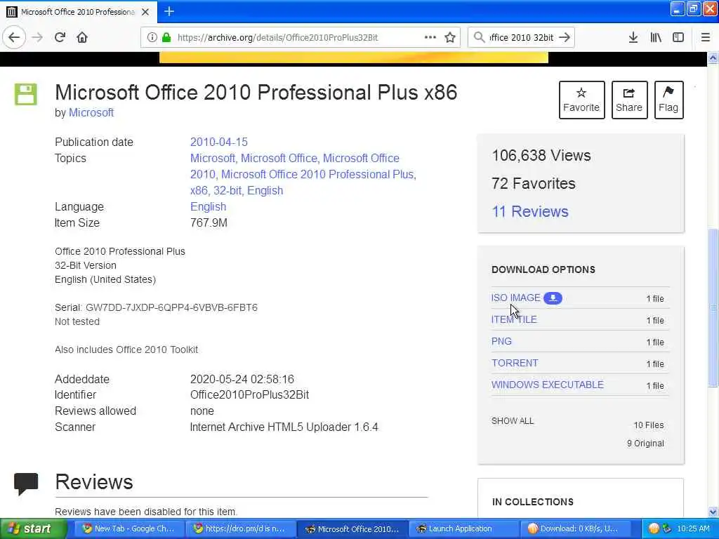Show site information icon in address bar
This screenshot has width=719, height=539.
152,38
